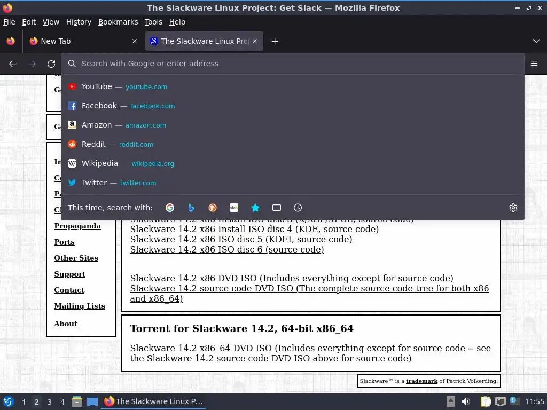Go back to the previous page
The height and width of the screenshot is (410, 547).
13,64
